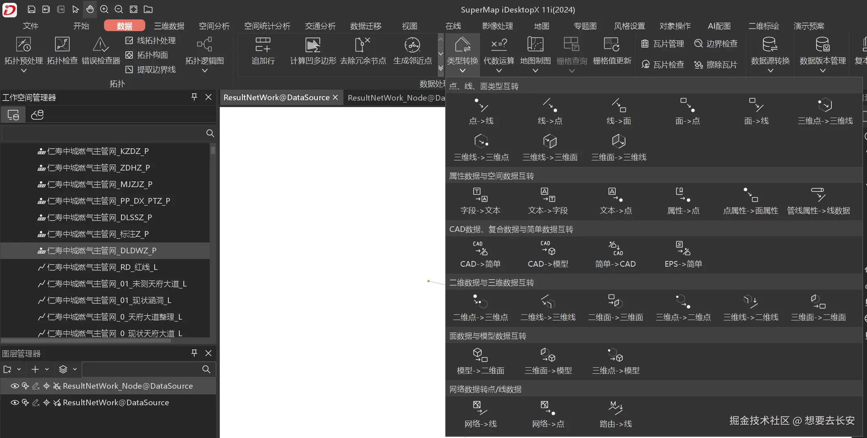Open the 数据版本管理 dropdown
This screenshot has width=867, height=438.
pyautogui.click(x=822, y=71)
